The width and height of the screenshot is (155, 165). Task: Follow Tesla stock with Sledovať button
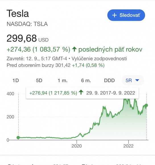pos(126,15)
